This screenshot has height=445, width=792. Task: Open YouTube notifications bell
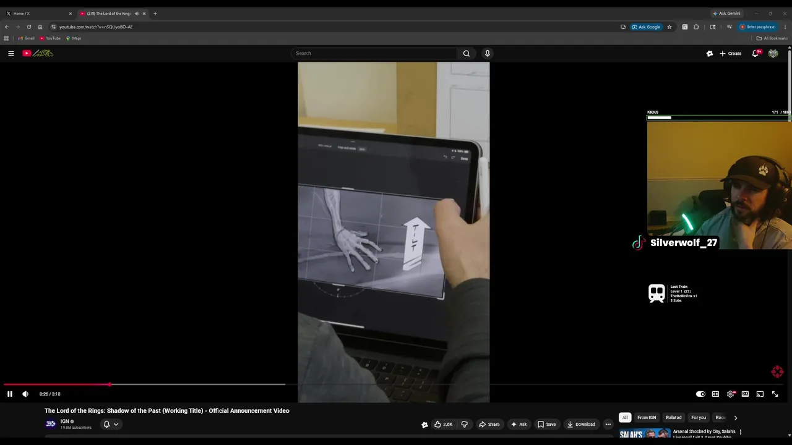point(755,53)
